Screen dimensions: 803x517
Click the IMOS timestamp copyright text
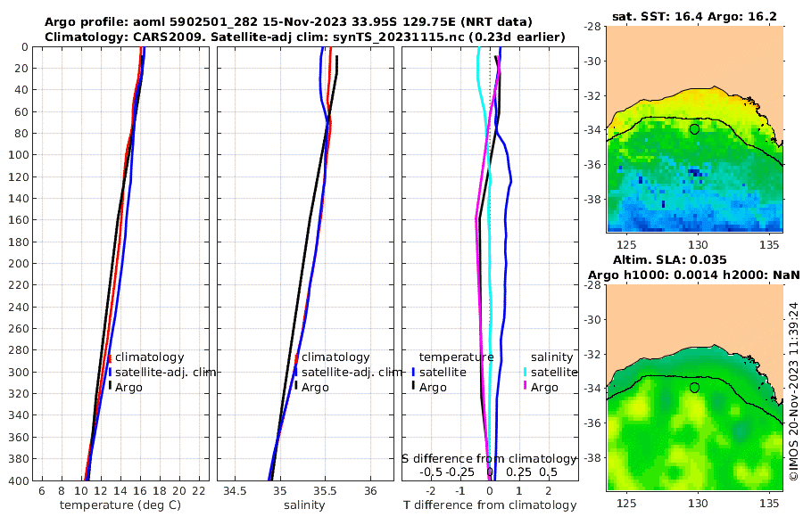794,391
